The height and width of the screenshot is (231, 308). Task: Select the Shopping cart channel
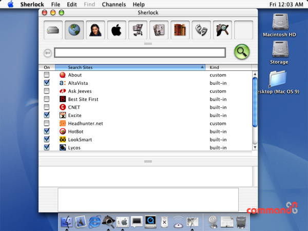(138, 30)
